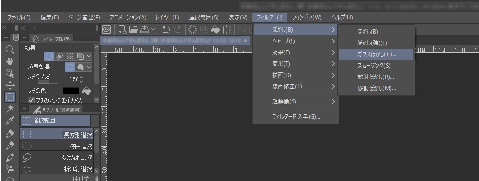The image size is (479, 181).
Task: Open CLIP STUDIO launcher spiral icon
Action: point(106,29)
